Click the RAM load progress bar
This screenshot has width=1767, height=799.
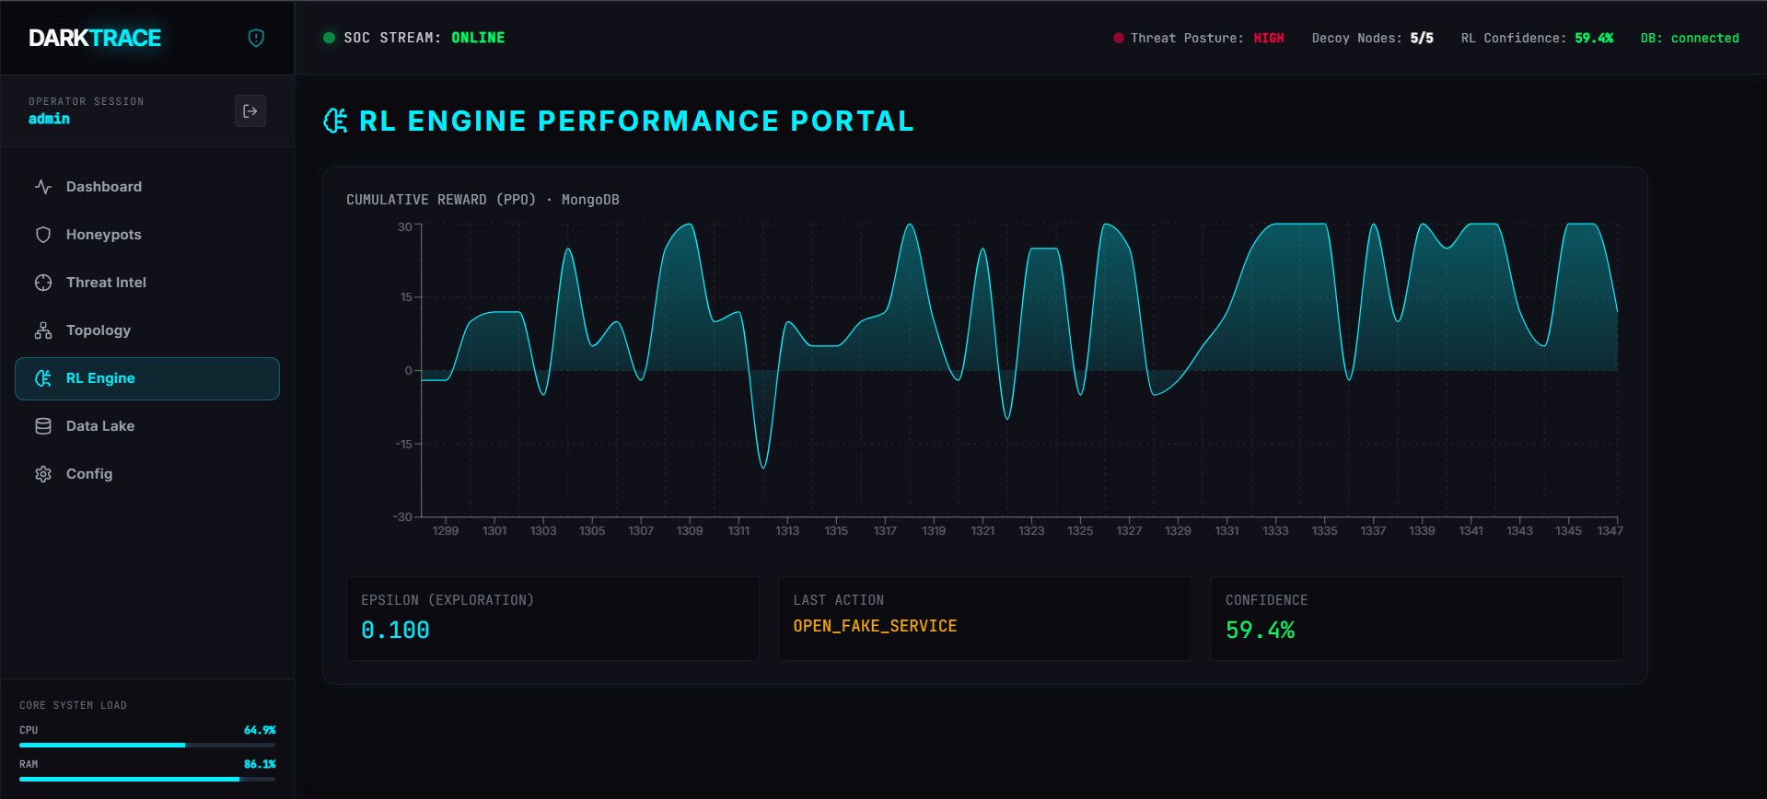point(147,779)
